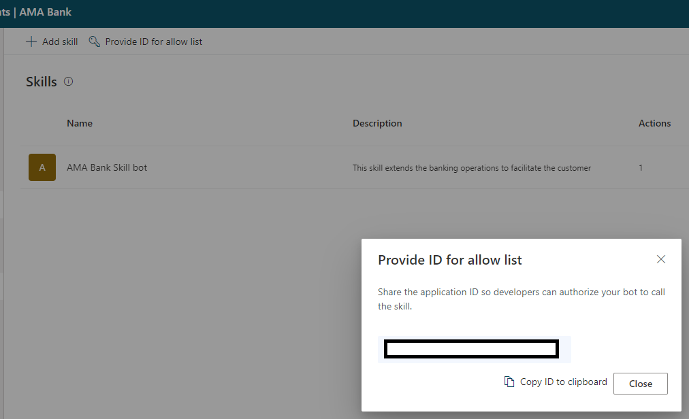
Task: Select the key icon for allow list
Action: (x=95, y=41)
